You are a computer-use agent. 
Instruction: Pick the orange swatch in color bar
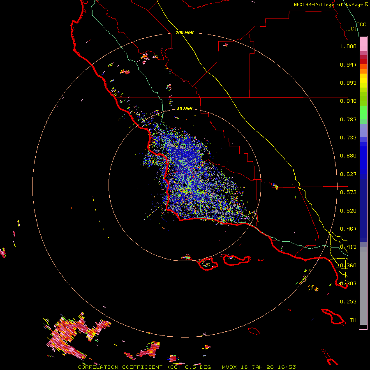(363, 71)
